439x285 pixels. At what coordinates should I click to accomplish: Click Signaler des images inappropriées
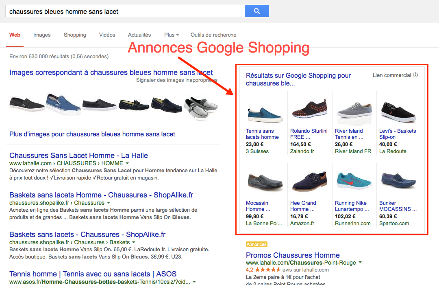click(177, 80)
